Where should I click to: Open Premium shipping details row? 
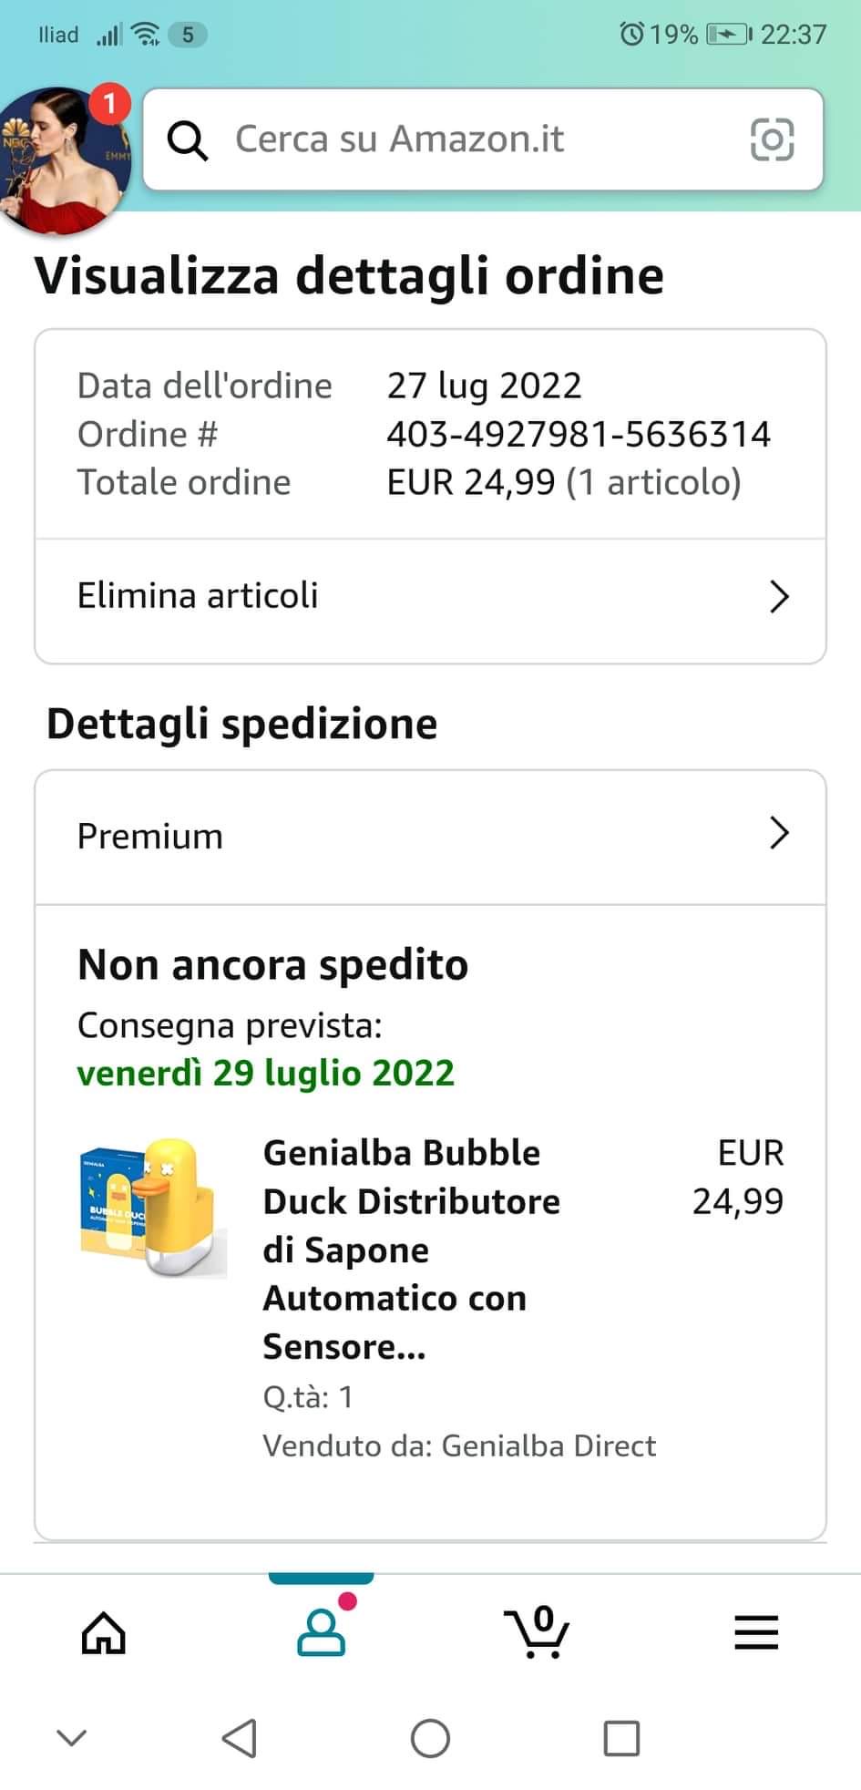click(x=430, y=837)
